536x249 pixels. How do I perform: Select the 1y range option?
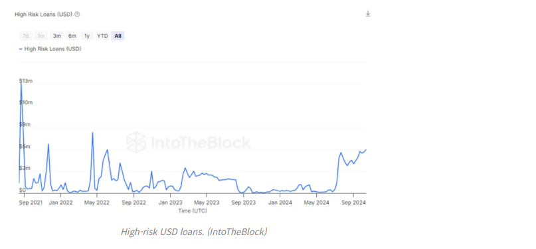coord(87,36)
